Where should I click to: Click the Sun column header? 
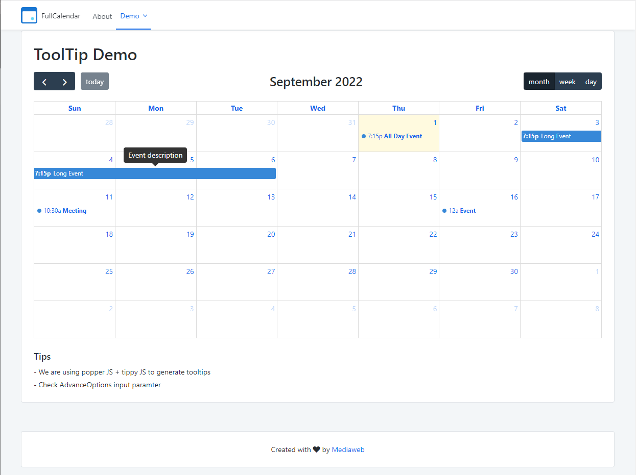click(75, 108)
